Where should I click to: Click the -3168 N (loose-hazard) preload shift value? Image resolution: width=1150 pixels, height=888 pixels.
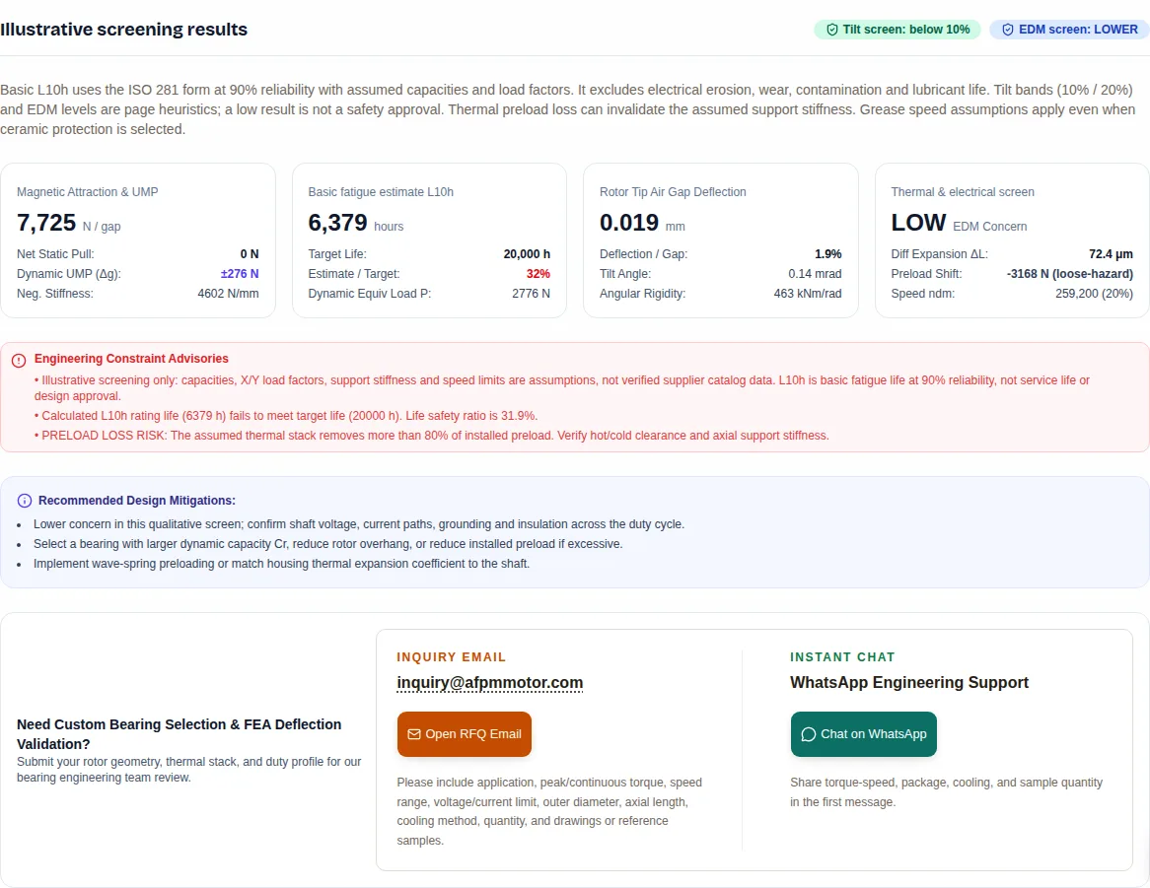pyautogui.click(x=1069, y=274)
